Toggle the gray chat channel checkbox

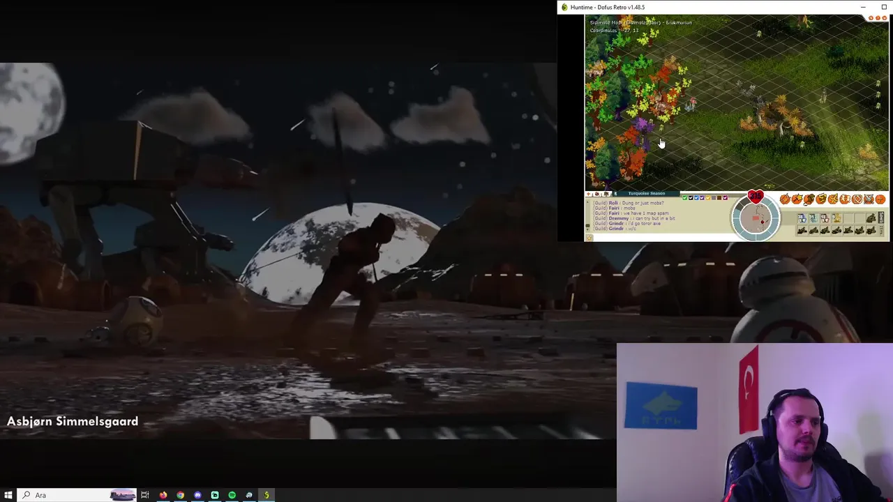pyautogui.click(x=714, y=198)
